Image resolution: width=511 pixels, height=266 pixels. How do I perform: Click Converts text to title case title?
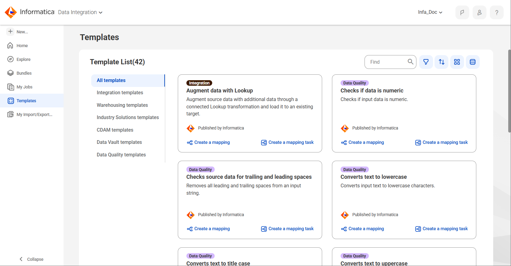tap(218, 263)
